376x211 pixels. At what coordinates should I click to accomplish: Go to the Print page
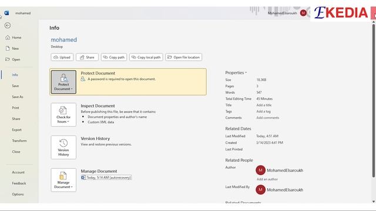click(15, 108)
